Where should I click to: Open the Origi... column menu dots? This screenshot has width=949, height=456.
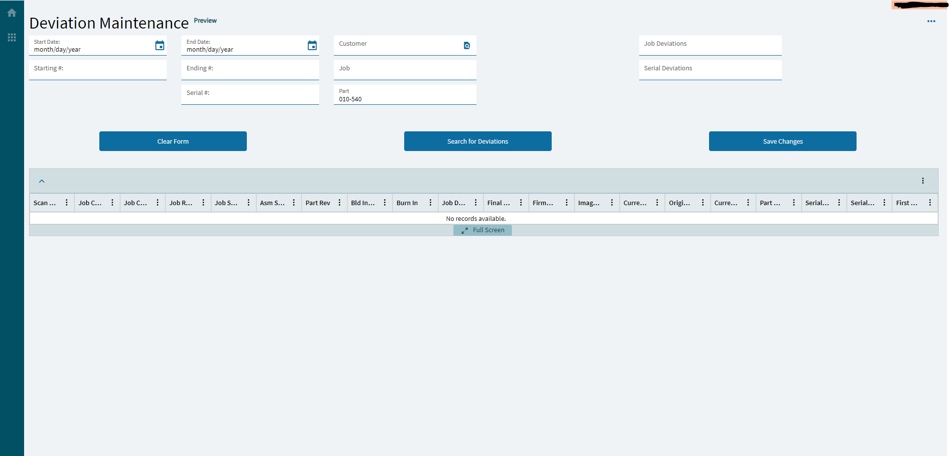coord(703,203)
